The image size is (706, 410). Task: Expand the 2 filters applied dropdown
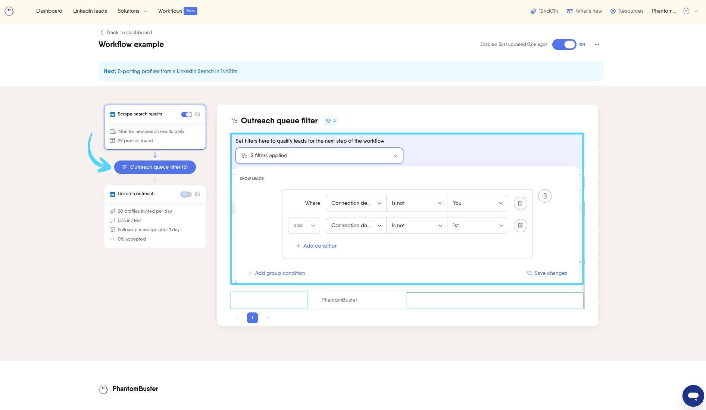point(319,155)
